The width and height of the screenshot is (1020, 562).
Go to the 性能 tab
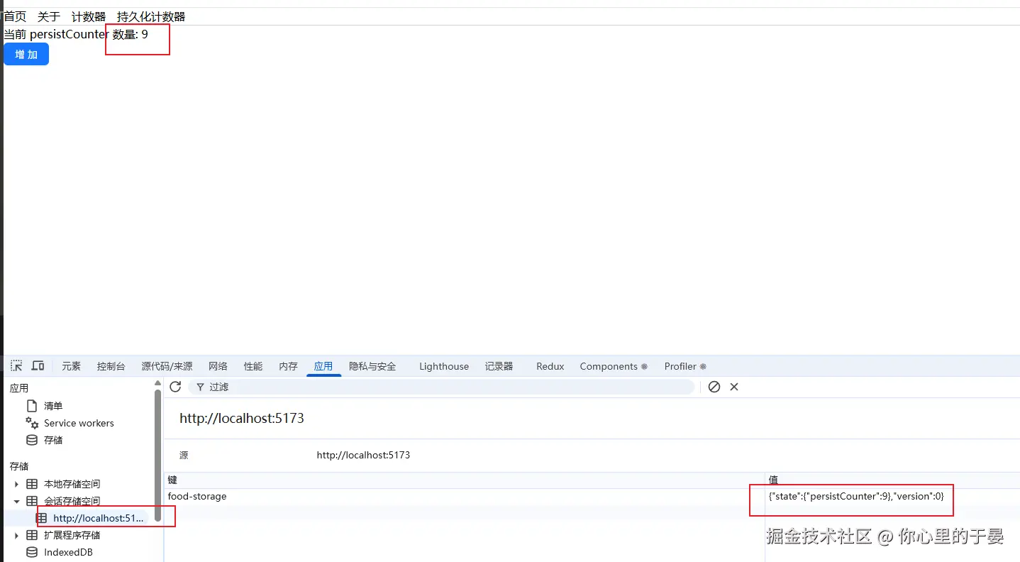(253, 366)
